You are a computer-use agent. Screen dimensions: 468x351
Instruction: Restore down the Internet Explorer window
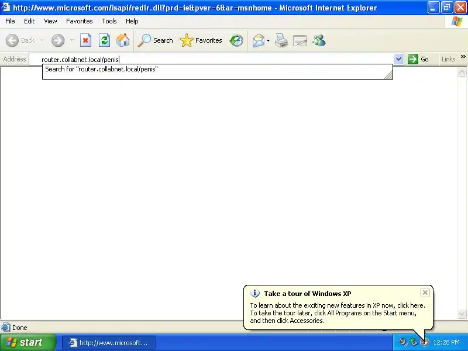point(447,8)
